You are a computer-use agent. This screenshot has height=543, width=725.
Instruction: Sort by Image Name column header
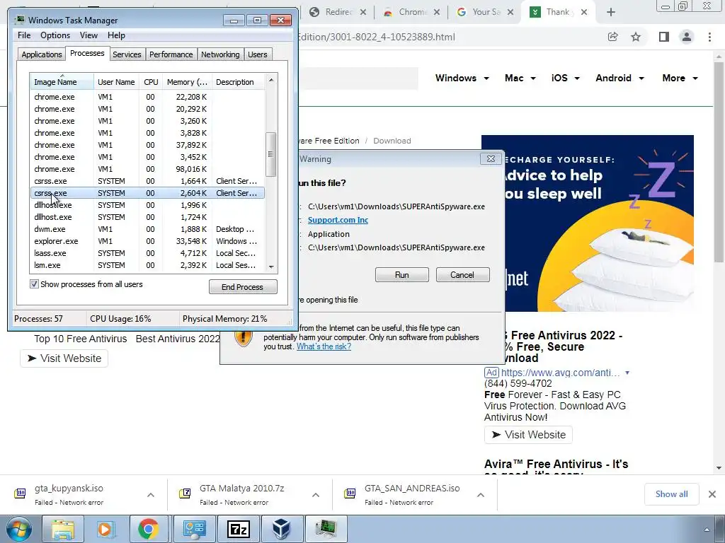[x=62, y=82]
